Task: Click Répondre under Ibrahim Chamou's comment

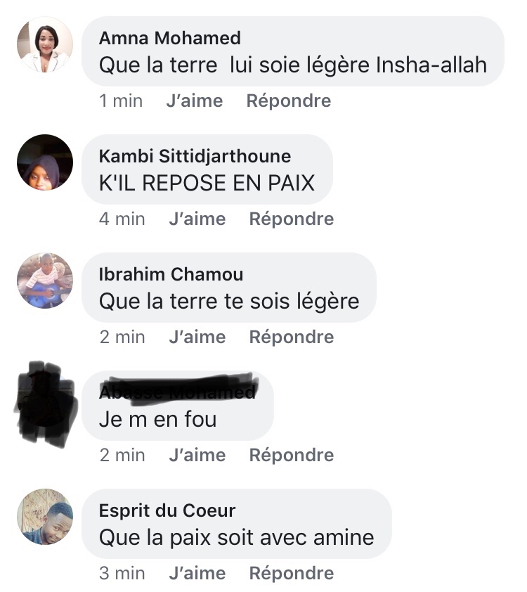Action: tap(292, 337)
